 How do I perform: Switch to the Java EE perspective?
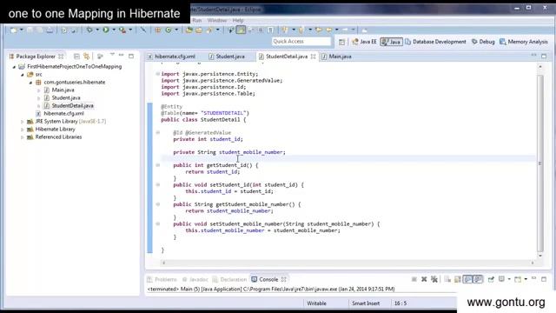(x=365, y=42)
